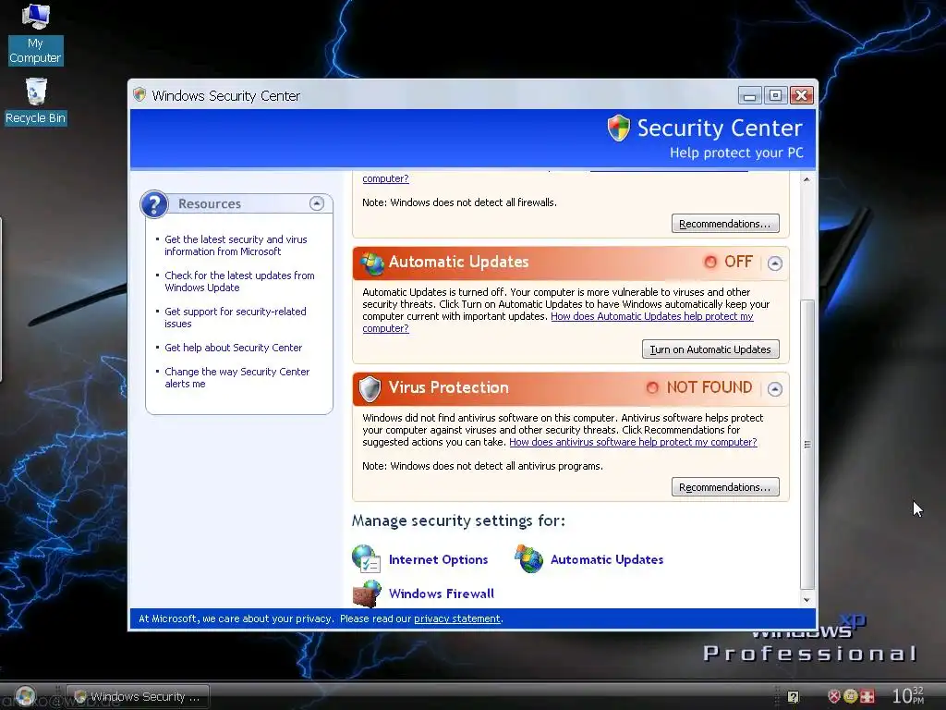Click the scrollbar up arrow

pos(807,179)
